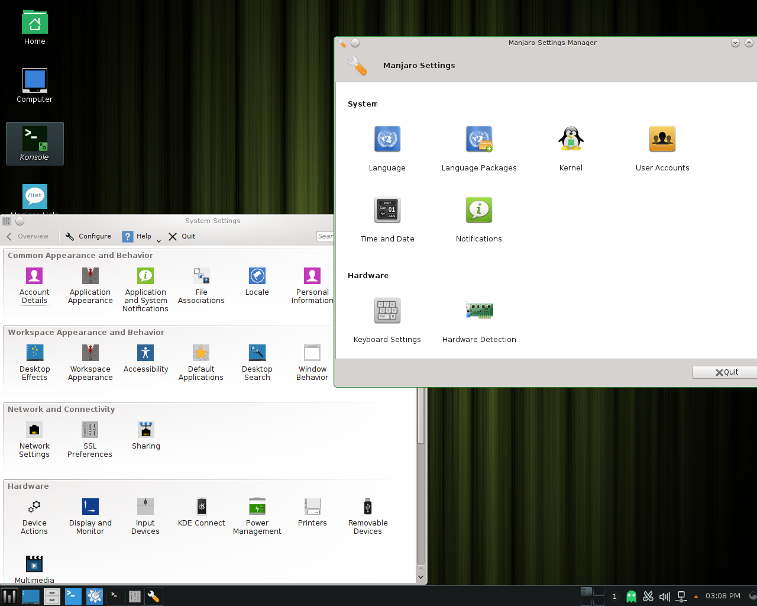Viewport: 757px width, 606px height.
Task: Open Accessibility settings
Action: 145,359
